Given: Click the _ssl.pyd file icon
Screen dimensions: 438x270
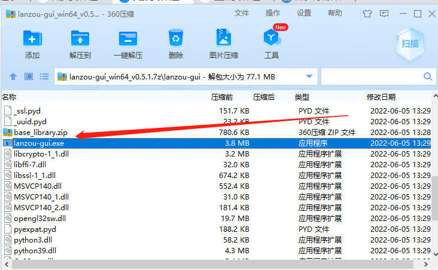Looking at the screenshot, I should 8,111.
